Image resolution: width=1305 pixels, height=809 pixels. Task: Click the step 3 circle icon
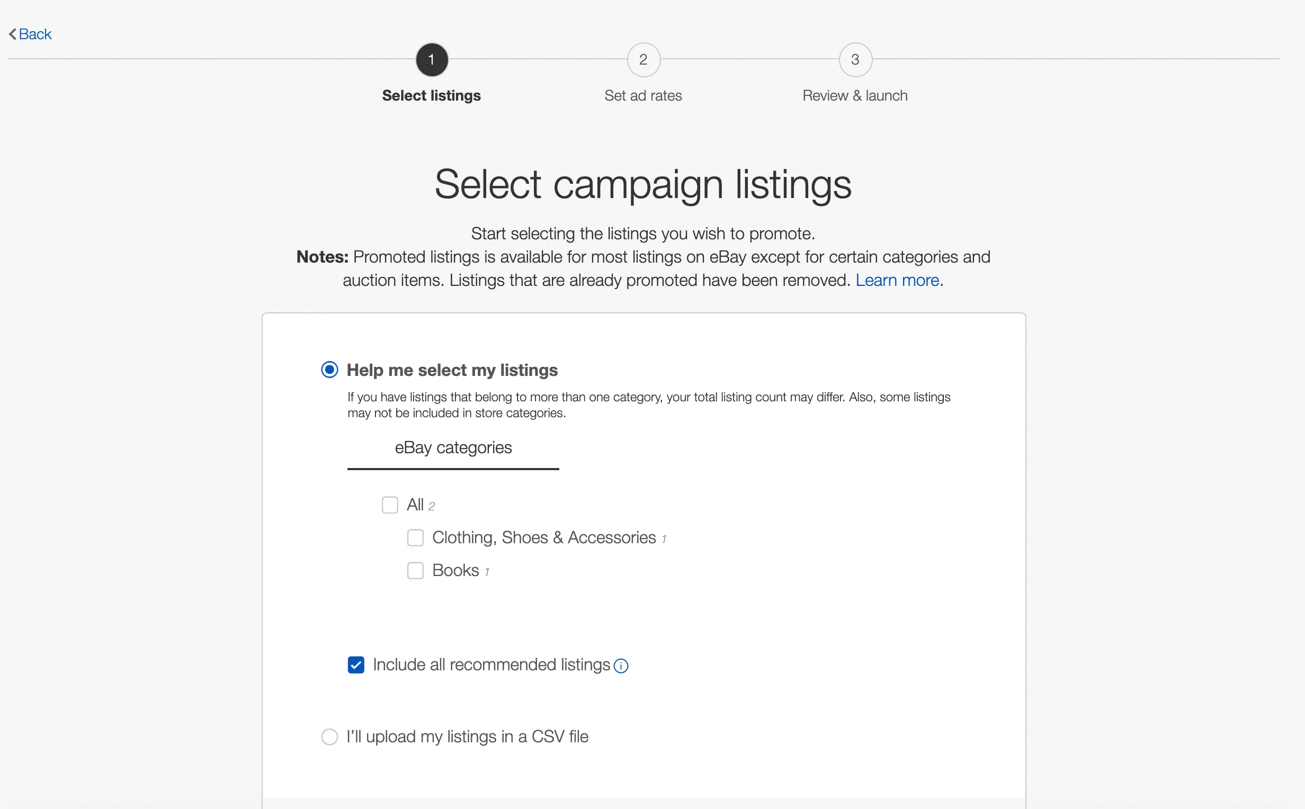click(x=855, y=60)
